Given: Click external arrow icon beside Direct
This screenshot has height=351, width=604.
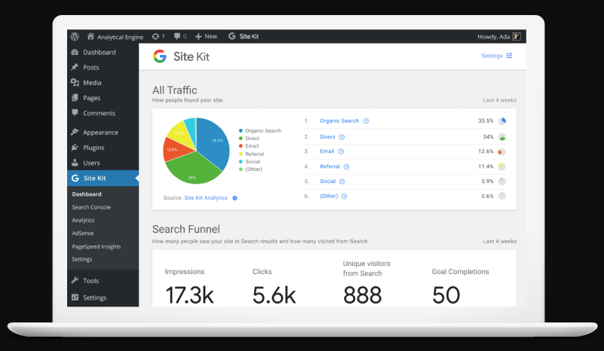Looking at the screenshot, I should [x=342, y=137].
